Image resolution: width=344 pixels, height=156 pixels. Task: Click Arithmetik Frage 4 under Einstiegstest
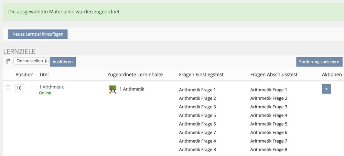197,141
